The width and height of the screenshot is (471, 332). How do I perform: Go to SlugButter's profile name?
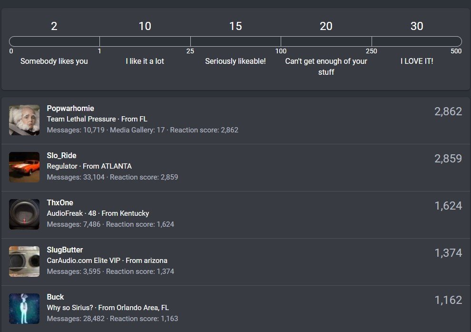tap(65, 250)
